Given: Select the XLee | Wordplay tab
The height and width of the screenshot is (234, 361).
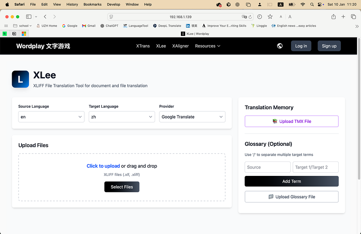Looking at the screenshot, I should point(195,34).
